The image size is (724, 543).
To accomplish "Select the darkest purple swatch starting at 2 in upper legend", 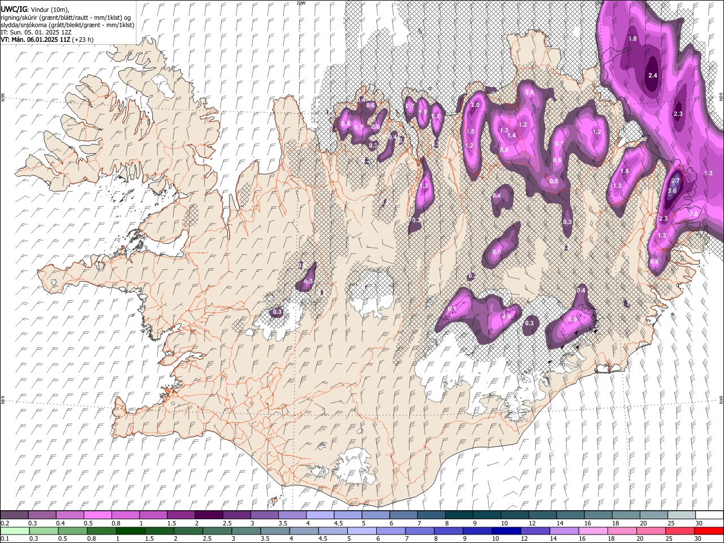I will pos(209,515).
